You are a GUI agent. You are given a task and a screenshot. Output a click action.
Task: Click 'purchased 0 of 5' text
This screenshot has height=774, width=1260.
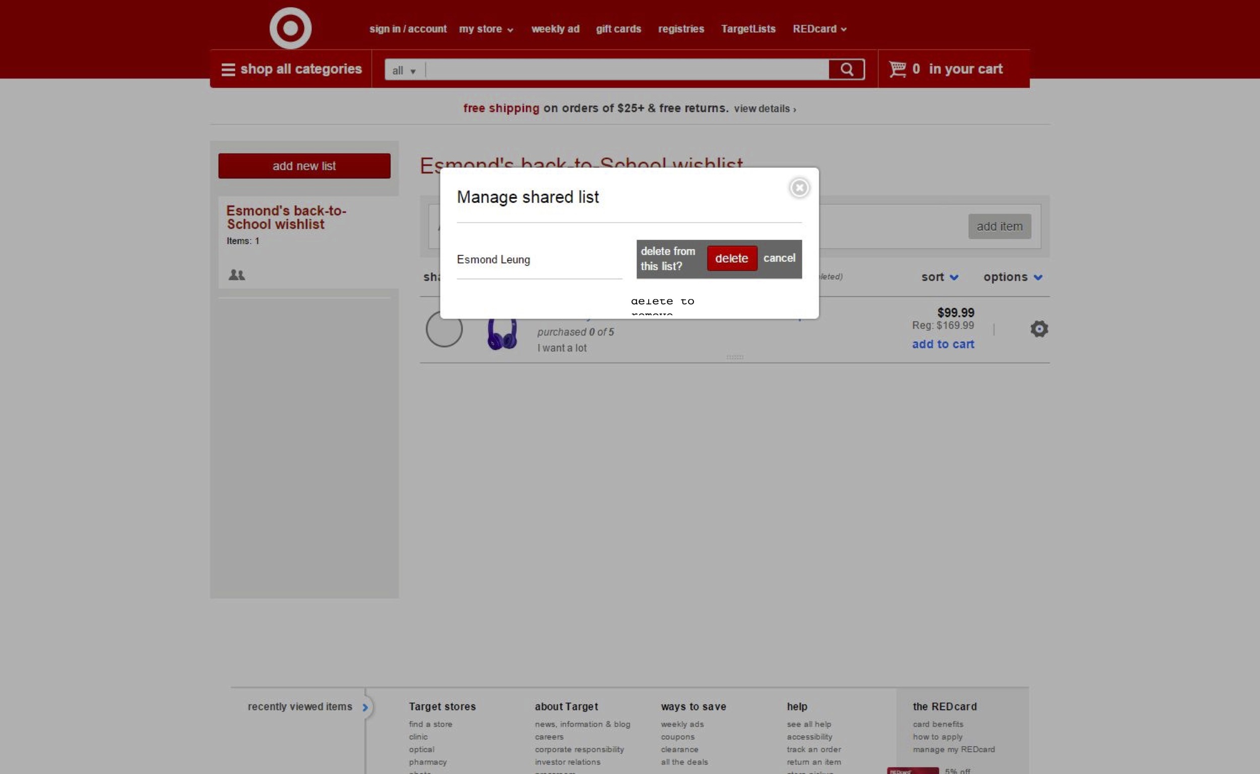[576, 332]
